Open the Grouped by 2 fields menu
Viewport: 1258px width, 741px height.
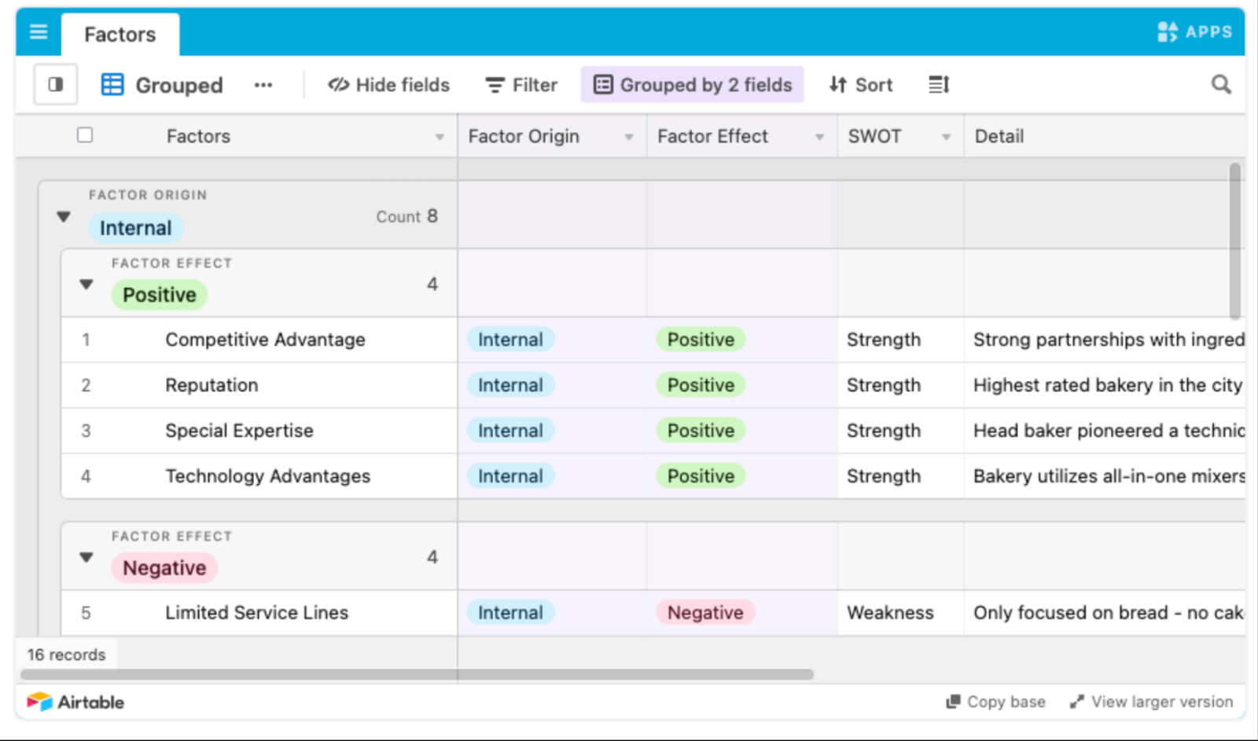click(x=692, y=84)
